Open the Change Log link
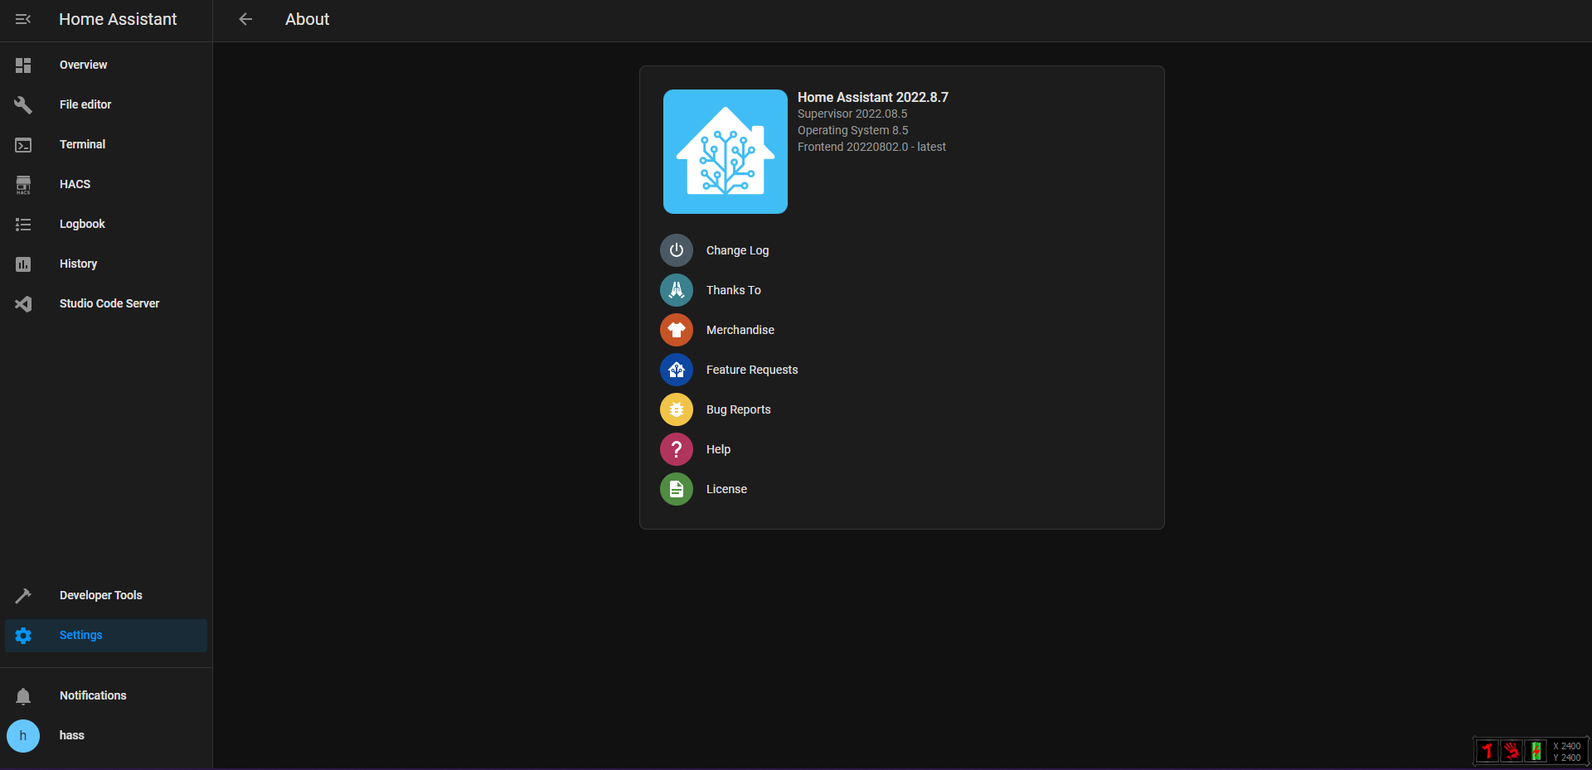This screenshot has height=770, width=1592. point(737,250)
